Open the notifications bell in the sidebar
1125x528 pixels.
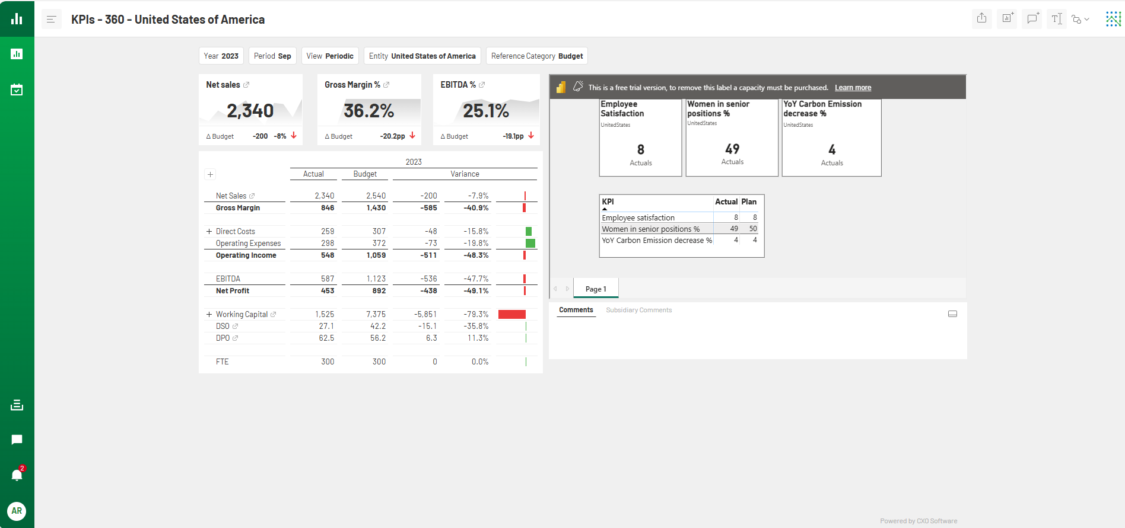17,475
